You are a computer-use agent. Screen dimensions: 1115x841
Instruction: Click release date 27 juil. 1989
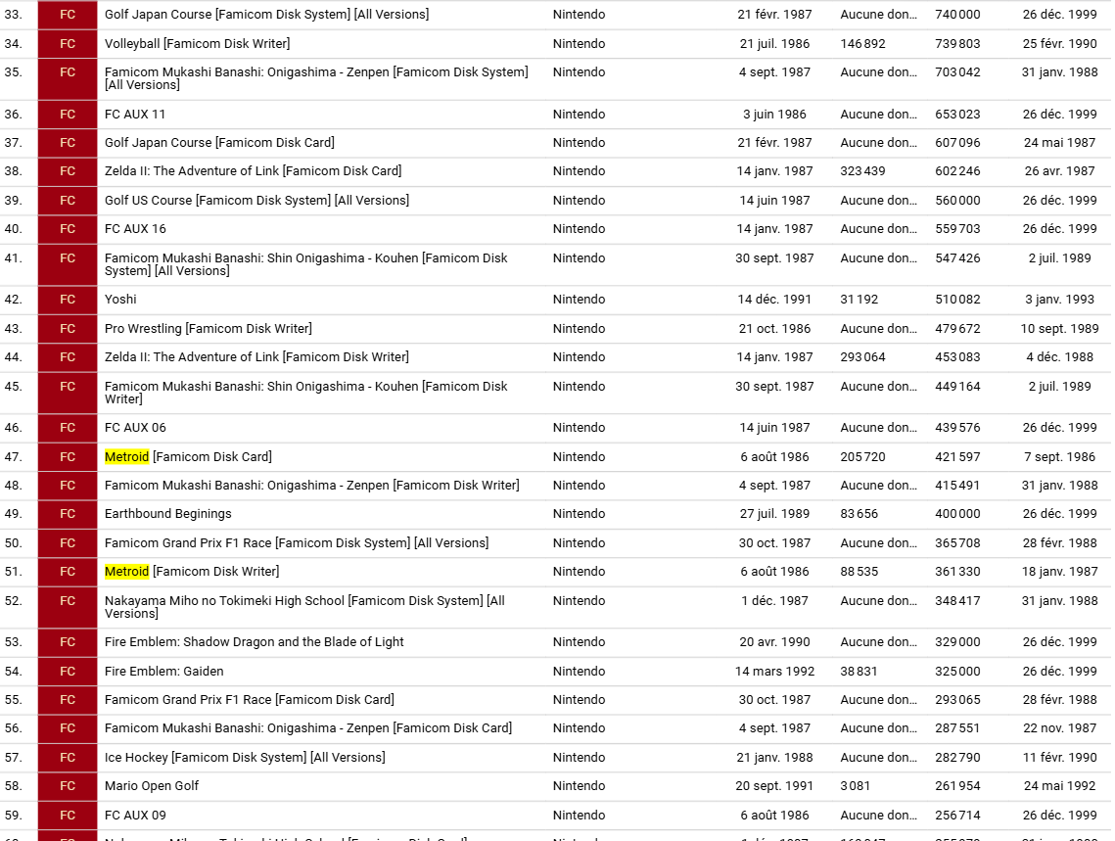tap(774, 513)
